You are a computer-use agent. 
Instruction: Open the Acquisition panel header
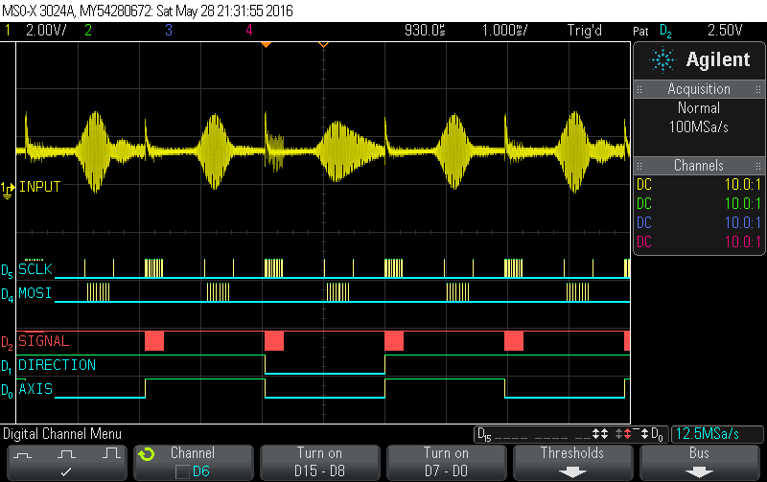699,89
